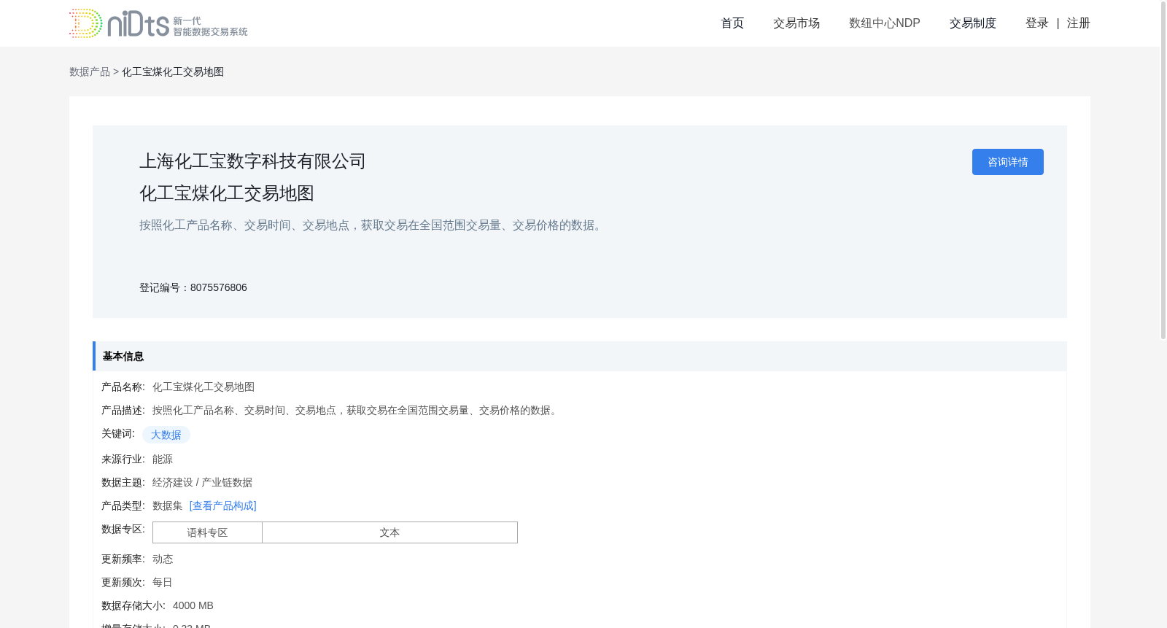This screenshot has width=1167, height=628.
Task: Open the 首页 menu item
Action: (x=732, y=23)
